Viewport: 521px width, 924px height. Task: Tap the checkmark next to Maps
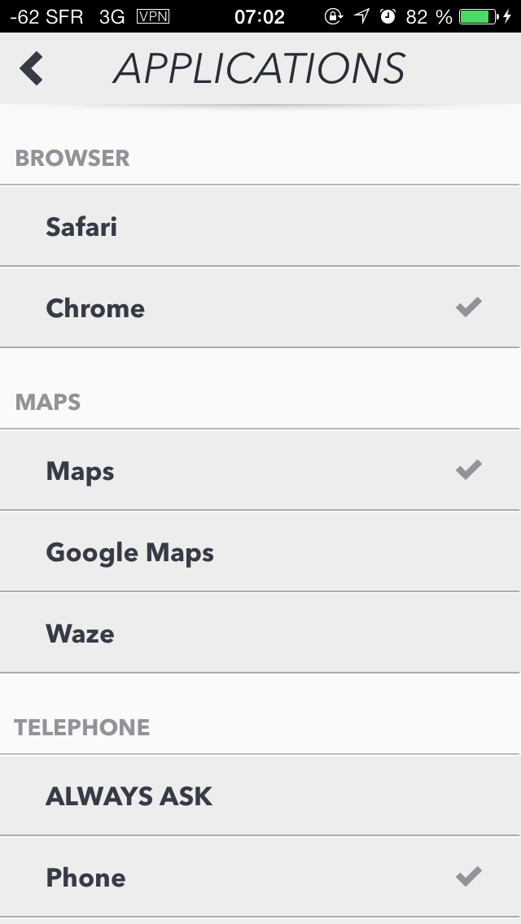click(468, 469)
